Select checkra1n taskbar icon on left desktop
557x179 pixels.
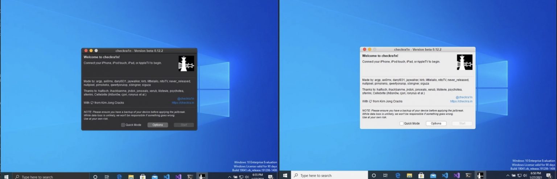point(202,176)
